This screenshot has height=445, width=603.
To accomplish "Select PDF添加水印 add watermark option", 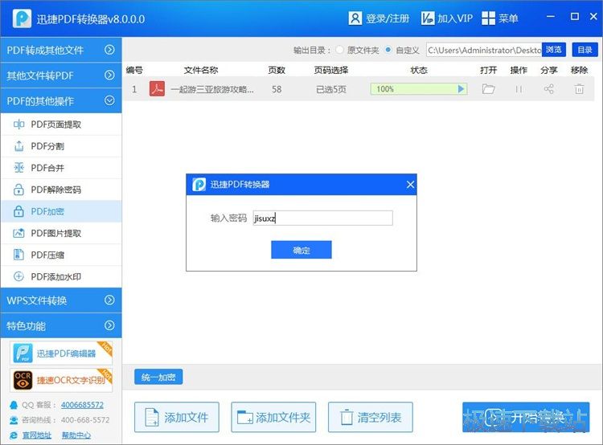I will coord(61,276).
